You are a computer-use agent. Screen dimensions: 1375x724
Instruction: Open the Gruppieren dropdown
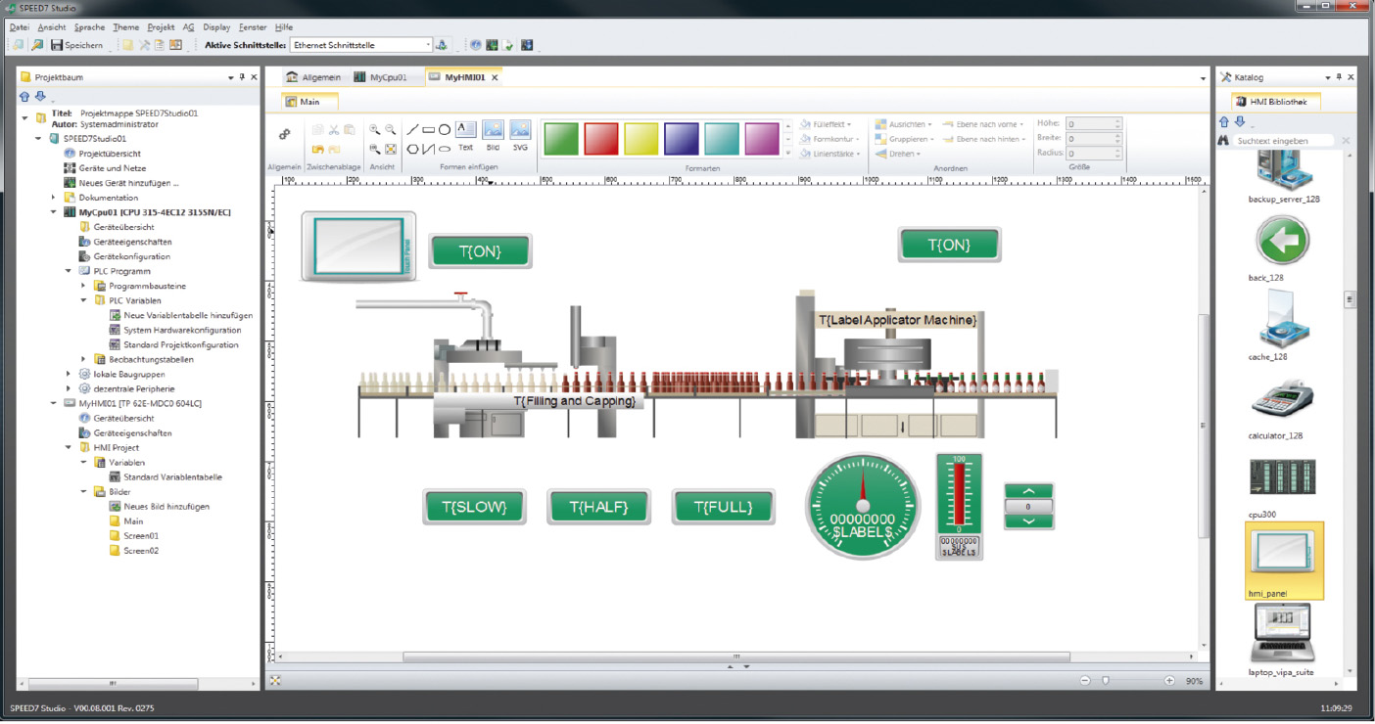905,139
